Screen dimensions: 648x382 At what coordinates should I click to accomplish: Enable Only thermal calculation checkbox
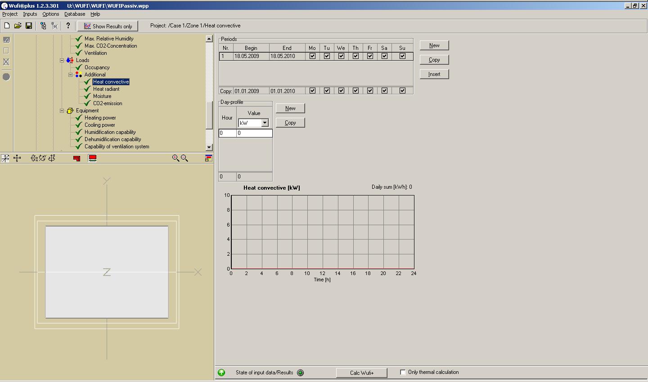pos(403,372)
